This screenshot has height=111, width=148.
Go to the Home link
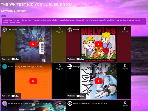pos(3,16)
